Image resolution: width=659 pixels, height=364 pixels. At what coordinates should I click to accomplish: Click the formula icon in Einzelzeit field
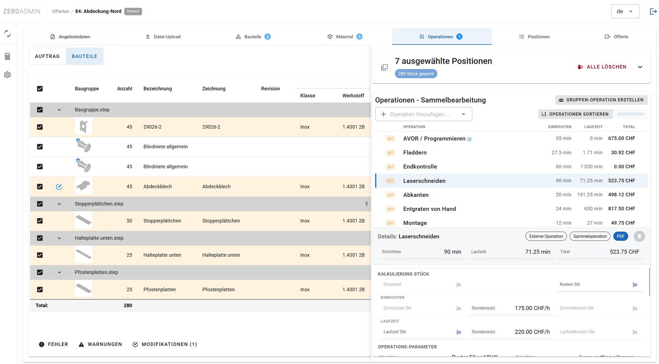(459, 285)
